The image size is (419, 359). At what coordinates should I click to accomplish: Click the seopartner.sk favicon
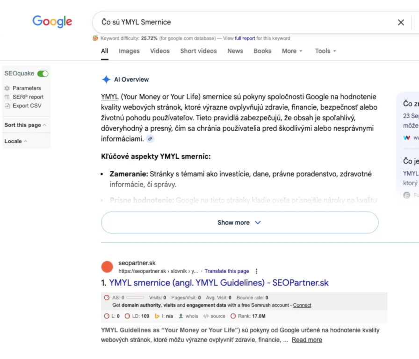click(107, 267)
